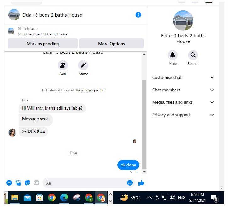Click message '2602050944'

33,132
